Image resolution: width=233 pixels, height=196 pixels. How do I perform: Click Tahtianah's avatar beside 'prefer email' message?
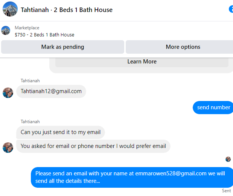tap(8, 147)
